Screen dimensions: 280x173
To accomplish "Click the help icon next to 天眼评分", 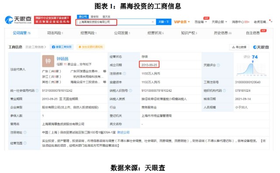I will click(218, 65).
